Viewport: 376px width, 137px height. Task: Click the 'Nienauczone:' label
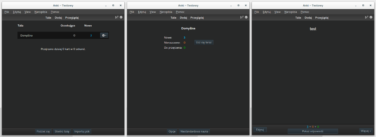click(172, 43)
